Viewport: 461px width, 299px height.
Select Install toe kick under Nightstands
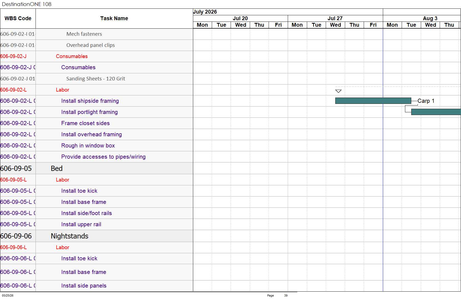click(x=79, y=258)
